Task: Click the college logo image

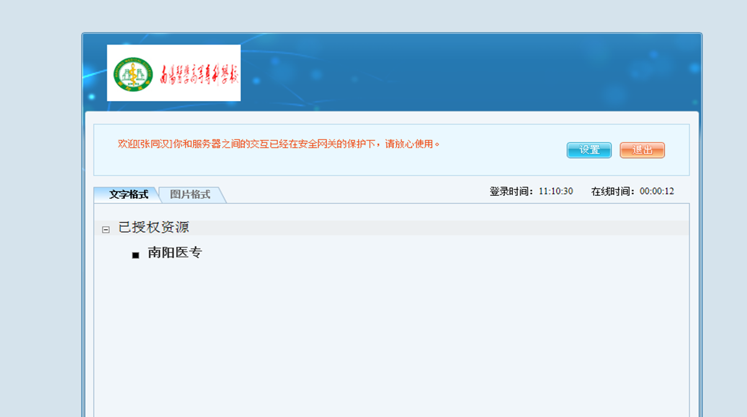Action: (174, 73)
